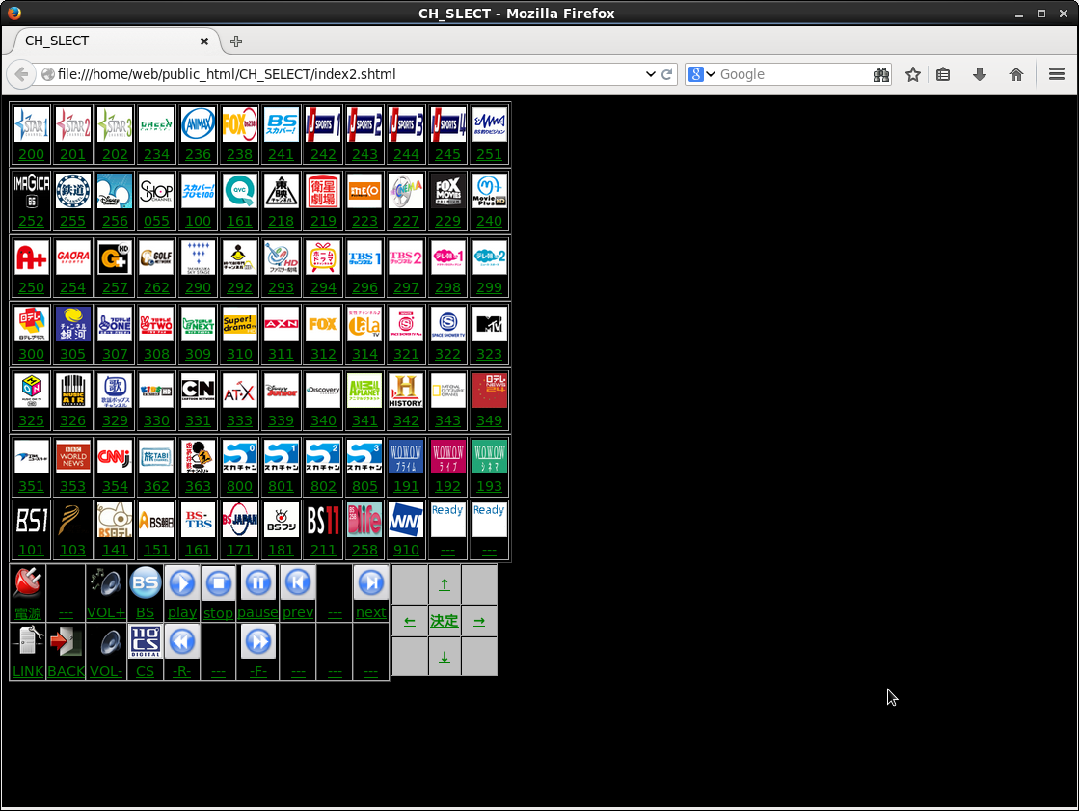
Task: Switch to BS broadcast mode icon
Action: [145, 583]
